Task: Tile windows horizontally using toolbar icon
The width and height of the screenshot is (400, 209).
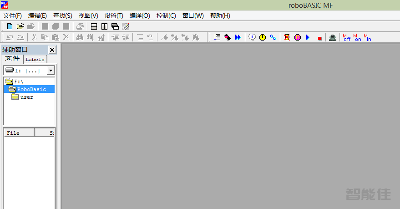Action: coord(94,26)
